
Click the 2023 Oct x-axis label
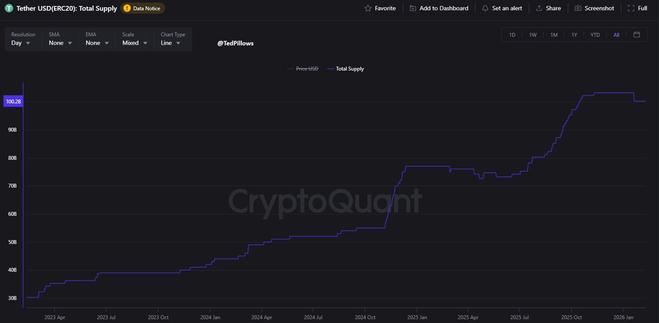click(x=159, y=317)
